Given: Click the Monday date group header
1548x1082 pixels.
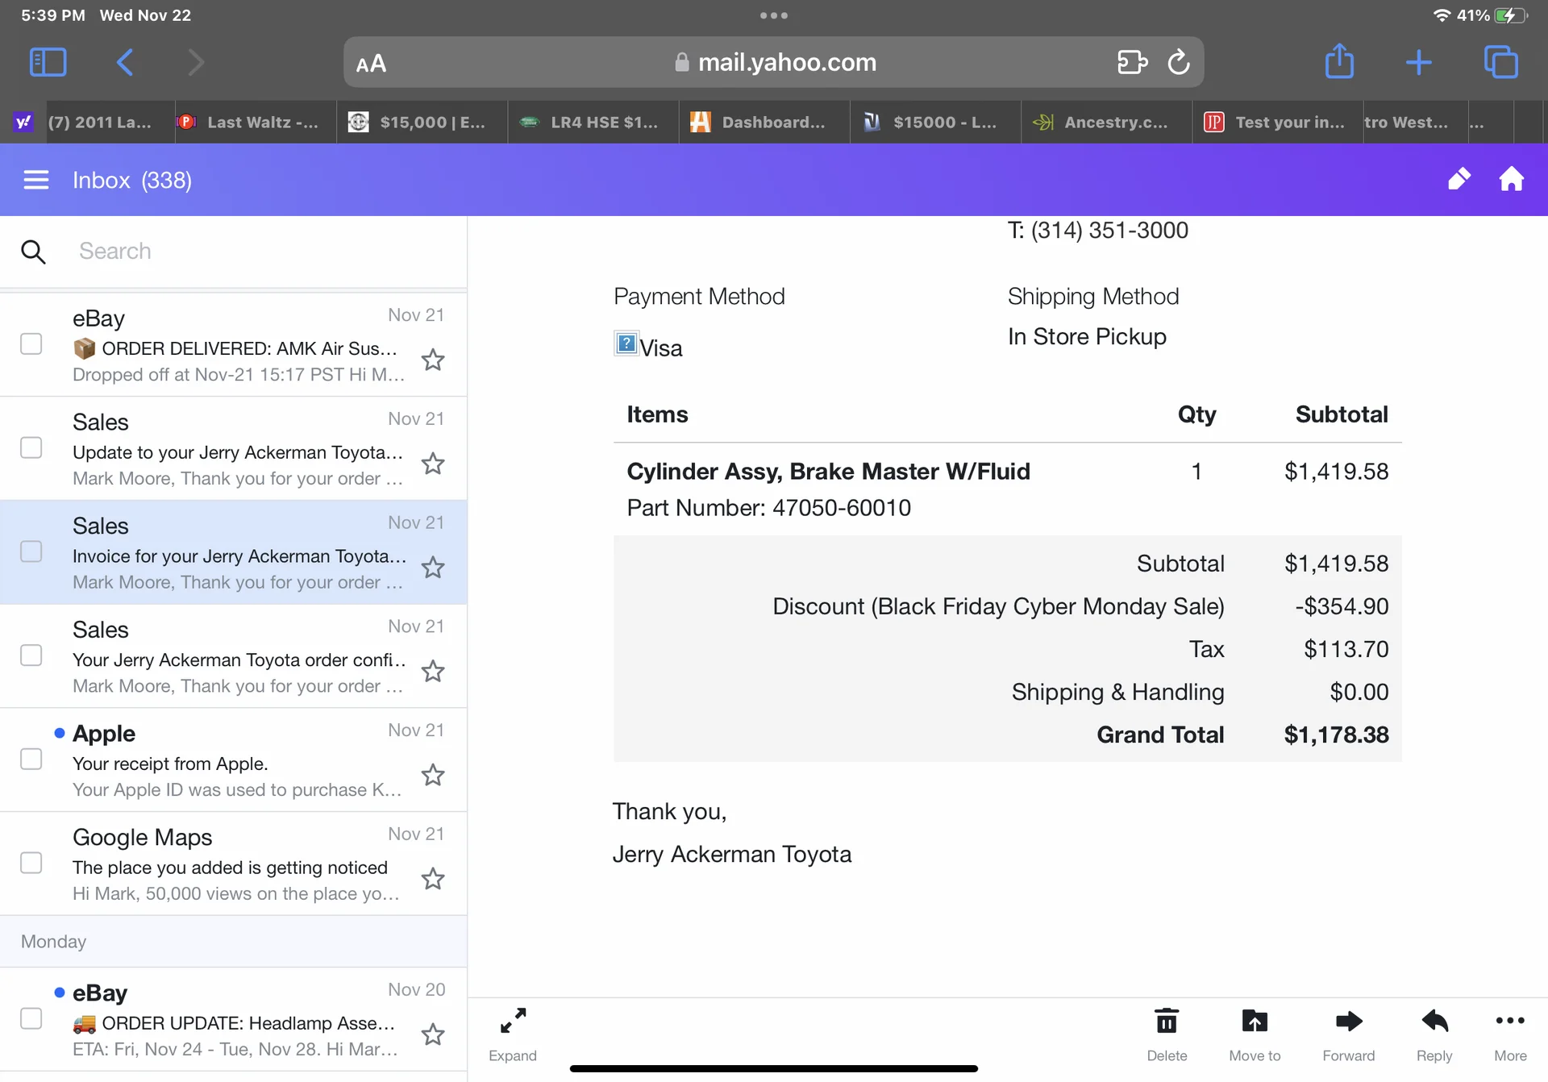Looking at the screenshot, I should (234, 942).
